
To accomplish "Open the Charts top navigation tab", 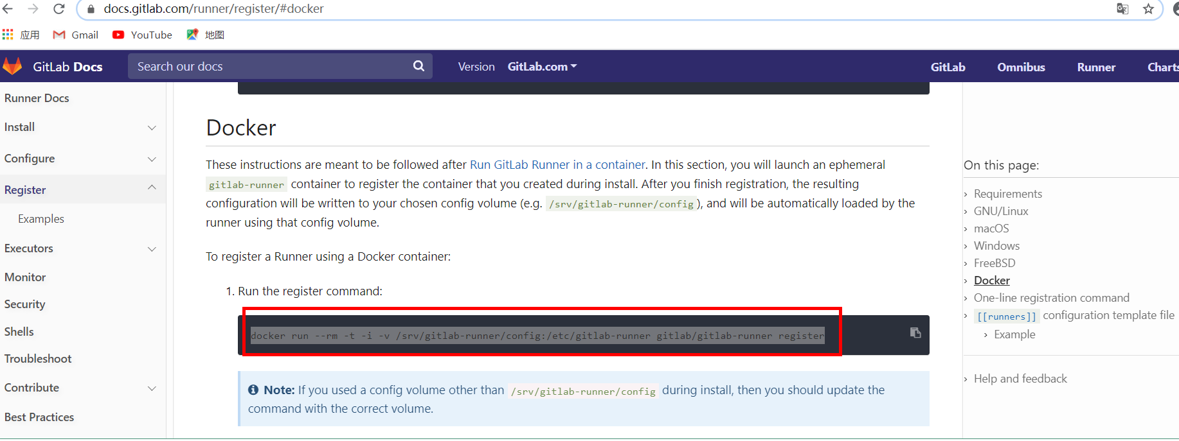I will (1163, 67).
